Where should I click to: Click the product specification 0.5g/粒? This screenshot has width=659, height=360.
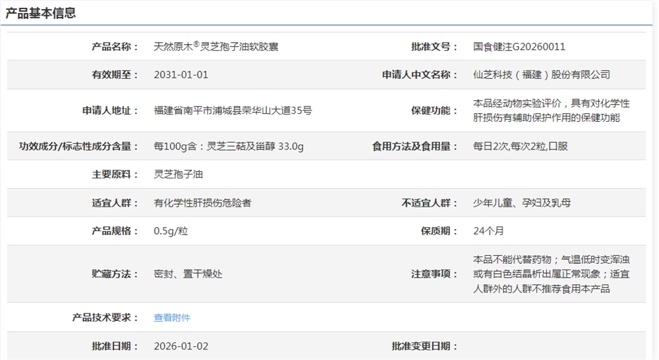171,231
